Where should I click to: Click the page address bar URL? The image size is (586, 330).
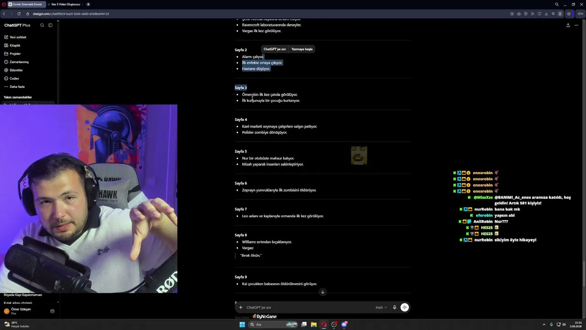[71, 14]
